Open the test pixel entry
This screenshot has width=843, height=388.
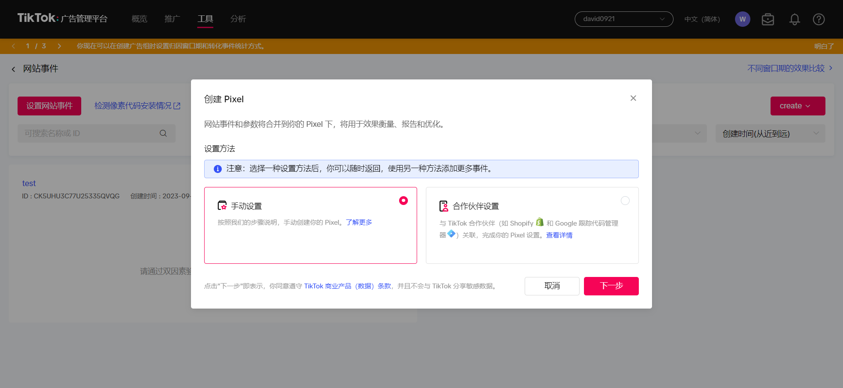[x=29, y=183]
